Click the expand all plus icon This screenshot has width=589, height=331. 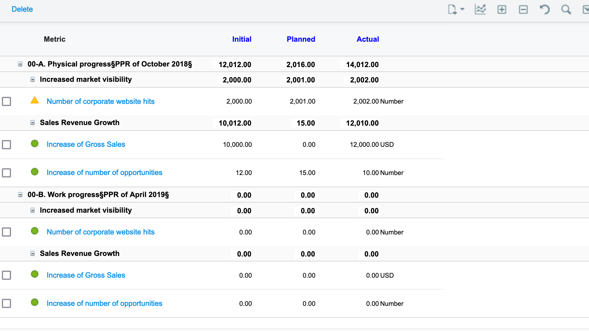point(502,10)
